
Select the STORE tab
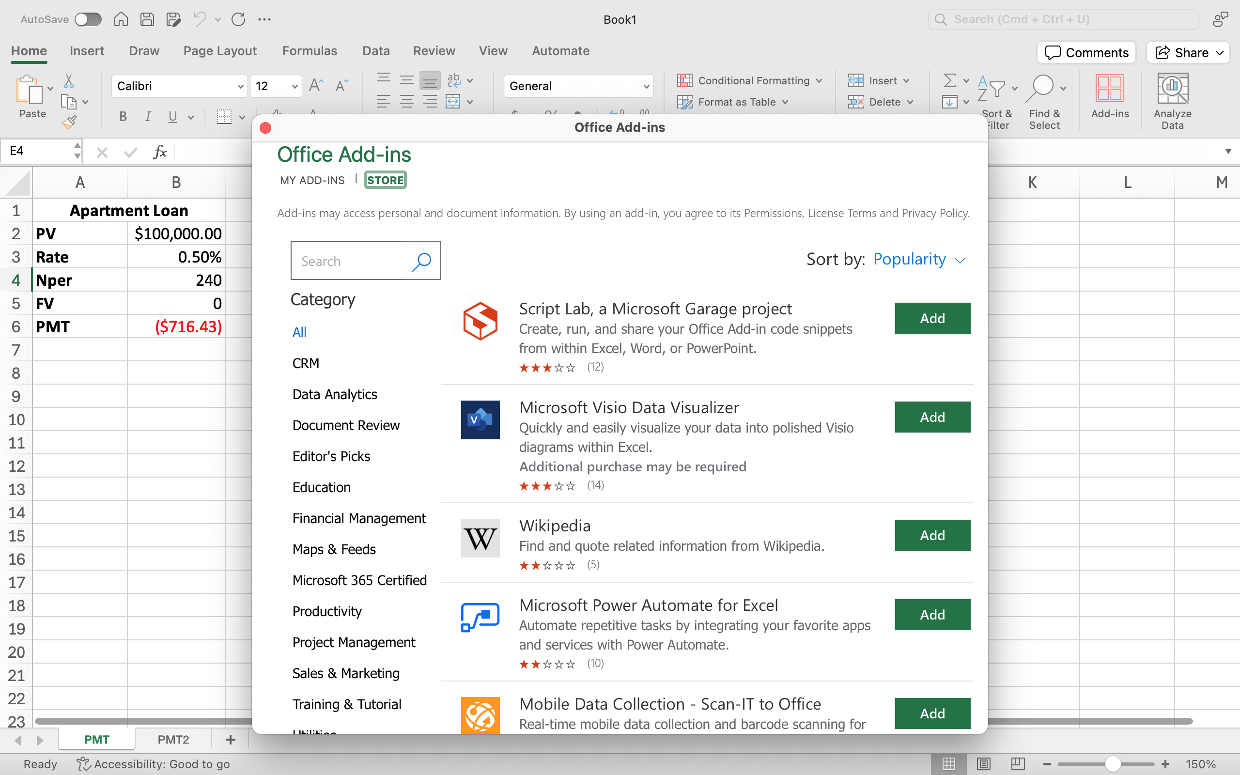(386, 180)
